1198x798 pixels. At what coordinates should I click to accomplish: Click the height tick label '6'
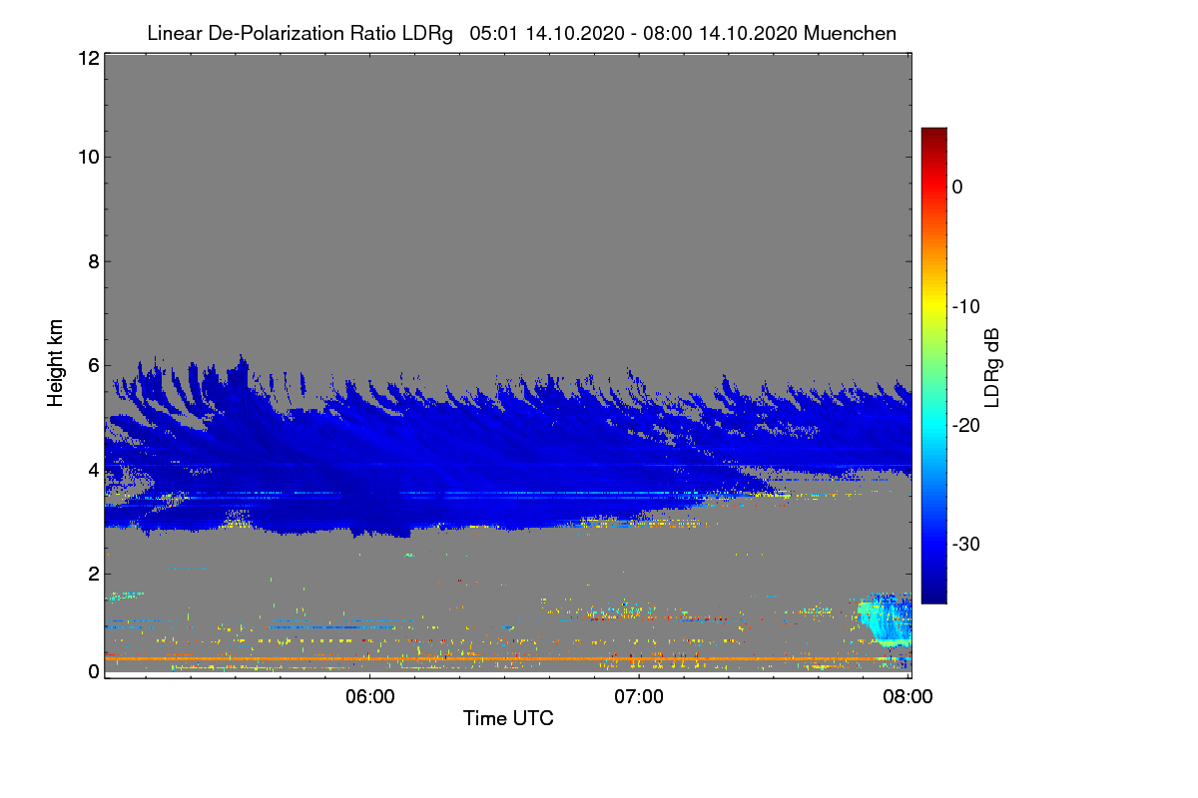click(x=92, y=365)
